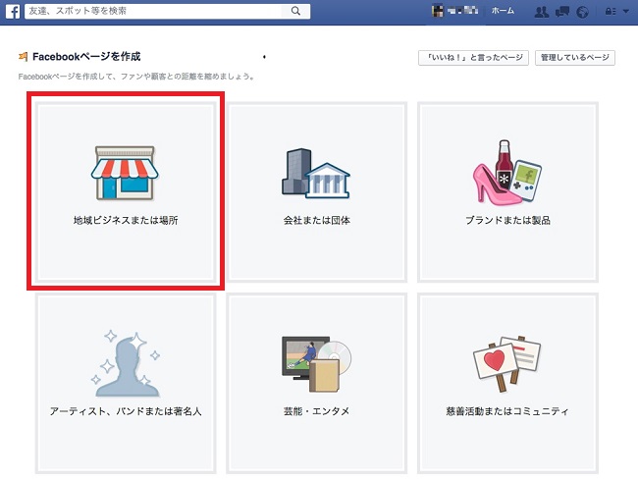Select the shoe and bottle brand icon
638x481 pixels.
coord(507,172)
